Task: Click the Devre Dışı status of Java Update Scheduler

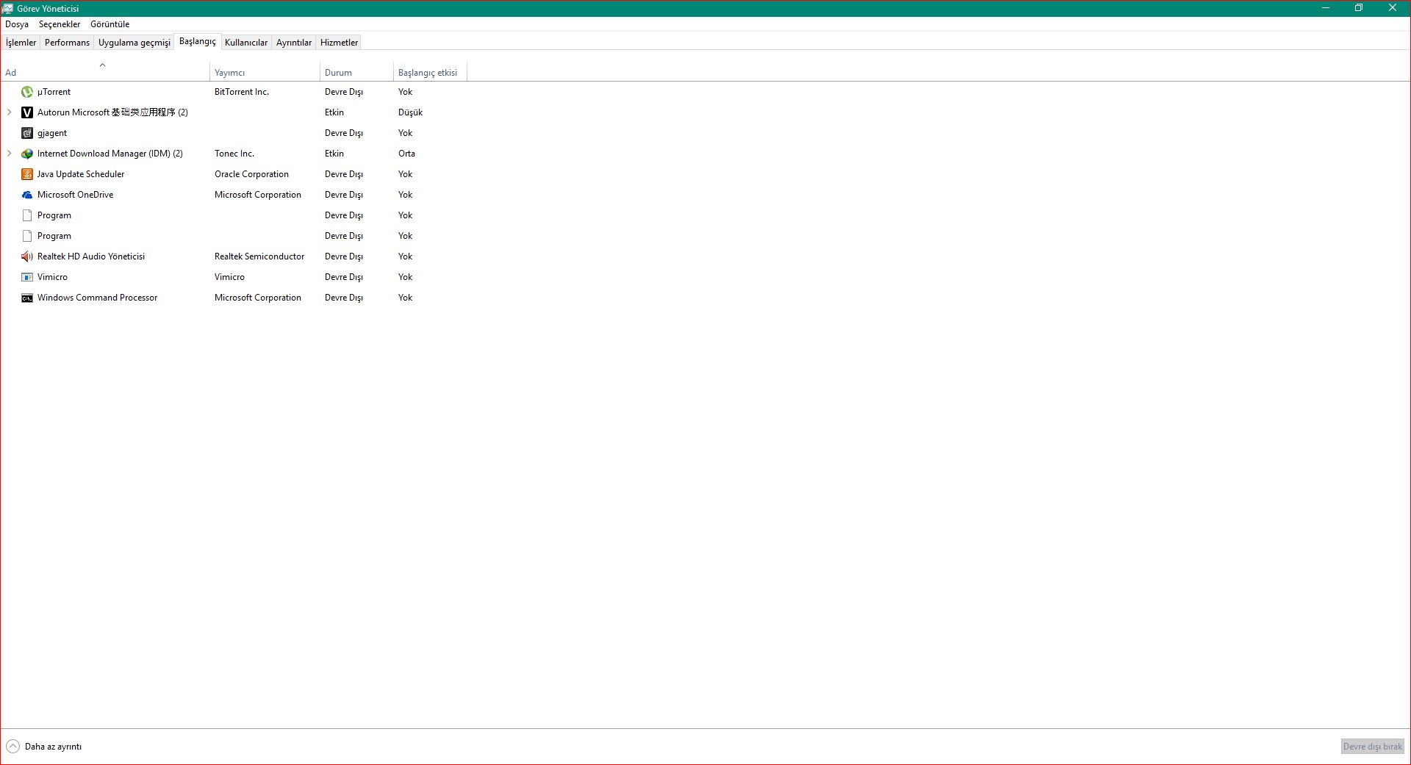Action: (344, 174)
